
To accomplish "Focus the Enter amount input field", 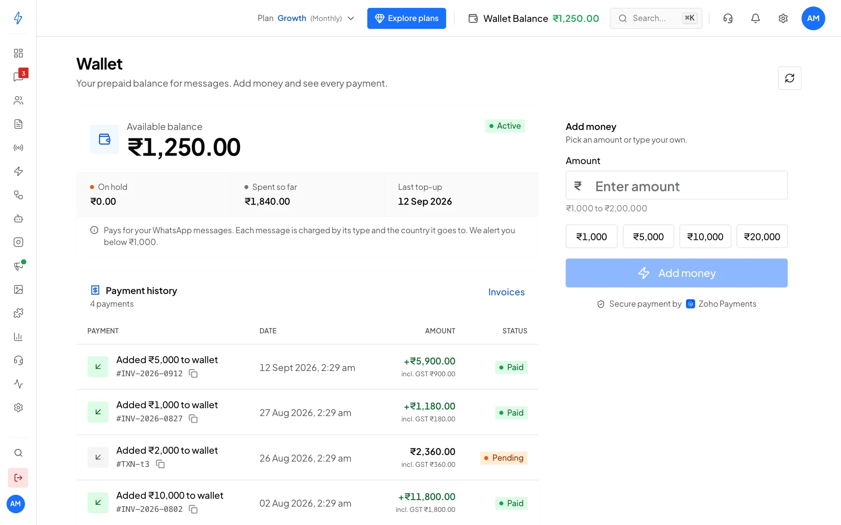I will tap(676, 185).
